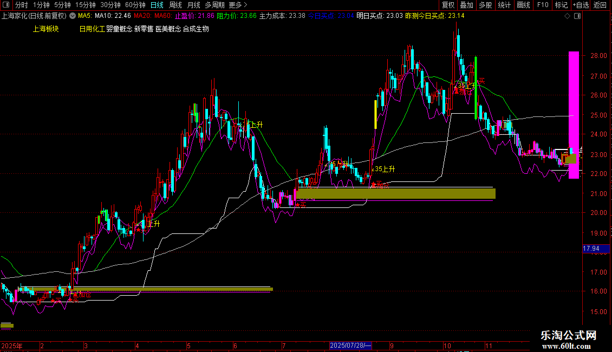The height and width of the screenshot is (352, 612).
Task: Click the MA5 indicator label
Action: coord(85,16)
